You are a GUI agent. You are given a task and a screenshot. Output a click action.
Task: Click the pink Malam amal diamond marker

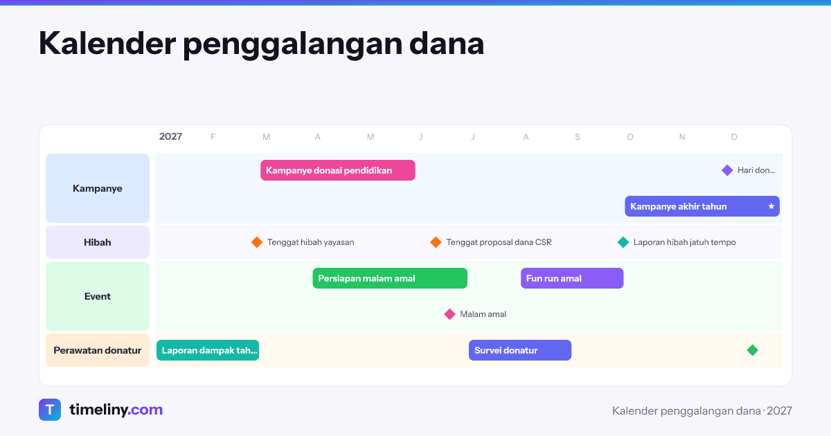pos(449,314)
